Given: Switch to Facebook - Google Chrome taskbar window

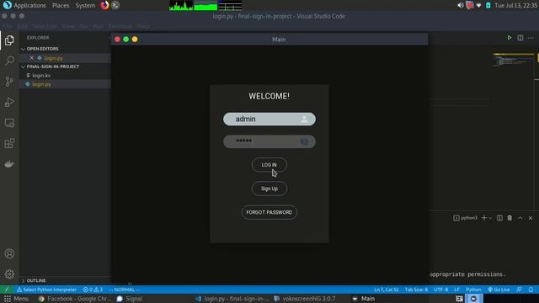Looking at the screenshot, I should [x=74, y=299].
